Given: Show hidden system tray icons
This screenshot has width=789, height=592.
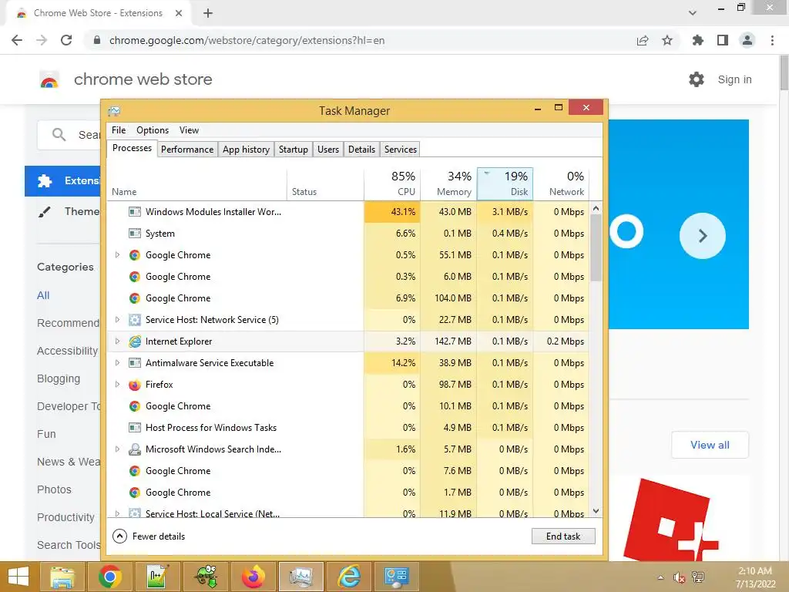Looking at the screenshot, I should coord(660,577).
